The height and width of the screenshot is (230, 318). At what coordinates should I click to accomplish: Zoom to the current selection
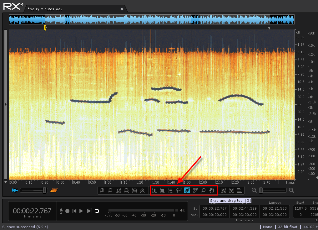118,191
